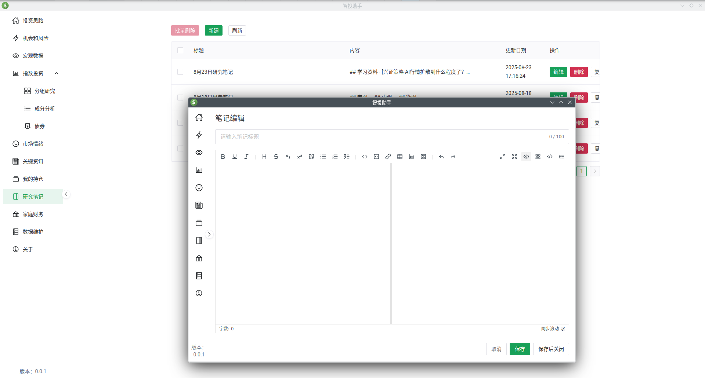Click 取消 to cancel note editing
The height and width of the screenshot is (378, 705).
496,349
